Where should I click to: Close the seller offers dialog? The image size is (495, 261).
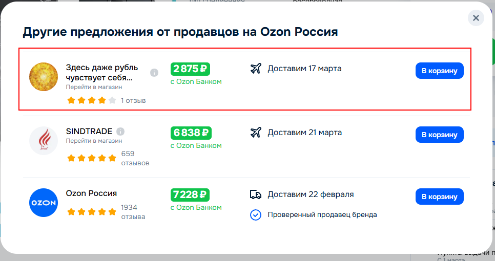(x=476, y=18)
